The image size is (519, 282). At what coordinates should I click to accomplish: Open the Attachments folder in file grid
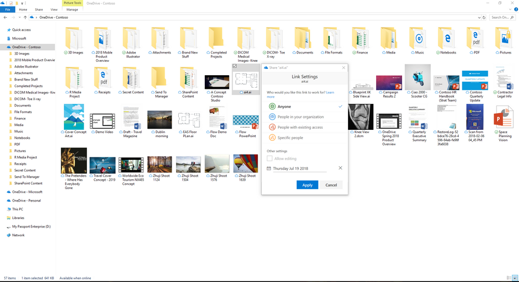click(160, 38)
